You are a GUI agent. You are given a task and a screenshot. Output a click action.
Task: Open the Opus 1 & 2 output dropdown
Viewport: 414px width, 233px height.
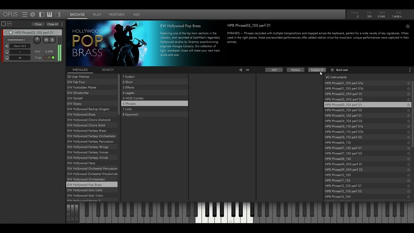[20, 46]
